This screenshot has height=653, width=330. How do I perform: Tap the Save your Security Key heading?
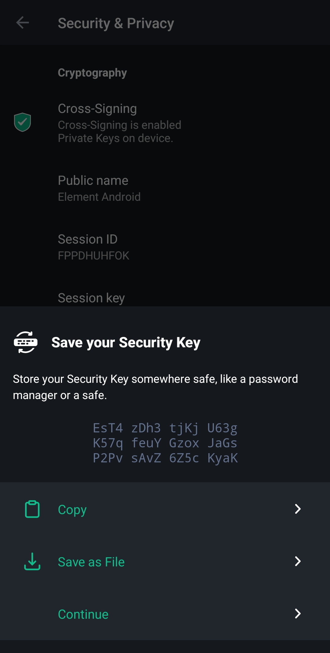point(126,342)
